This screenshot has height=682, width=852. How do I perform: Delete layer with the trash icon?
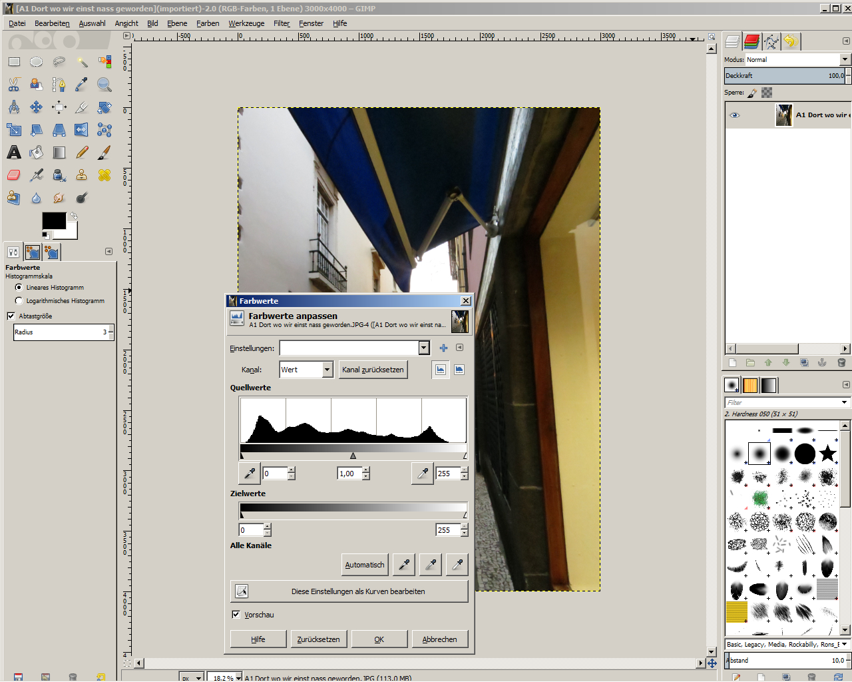(841, 363)
